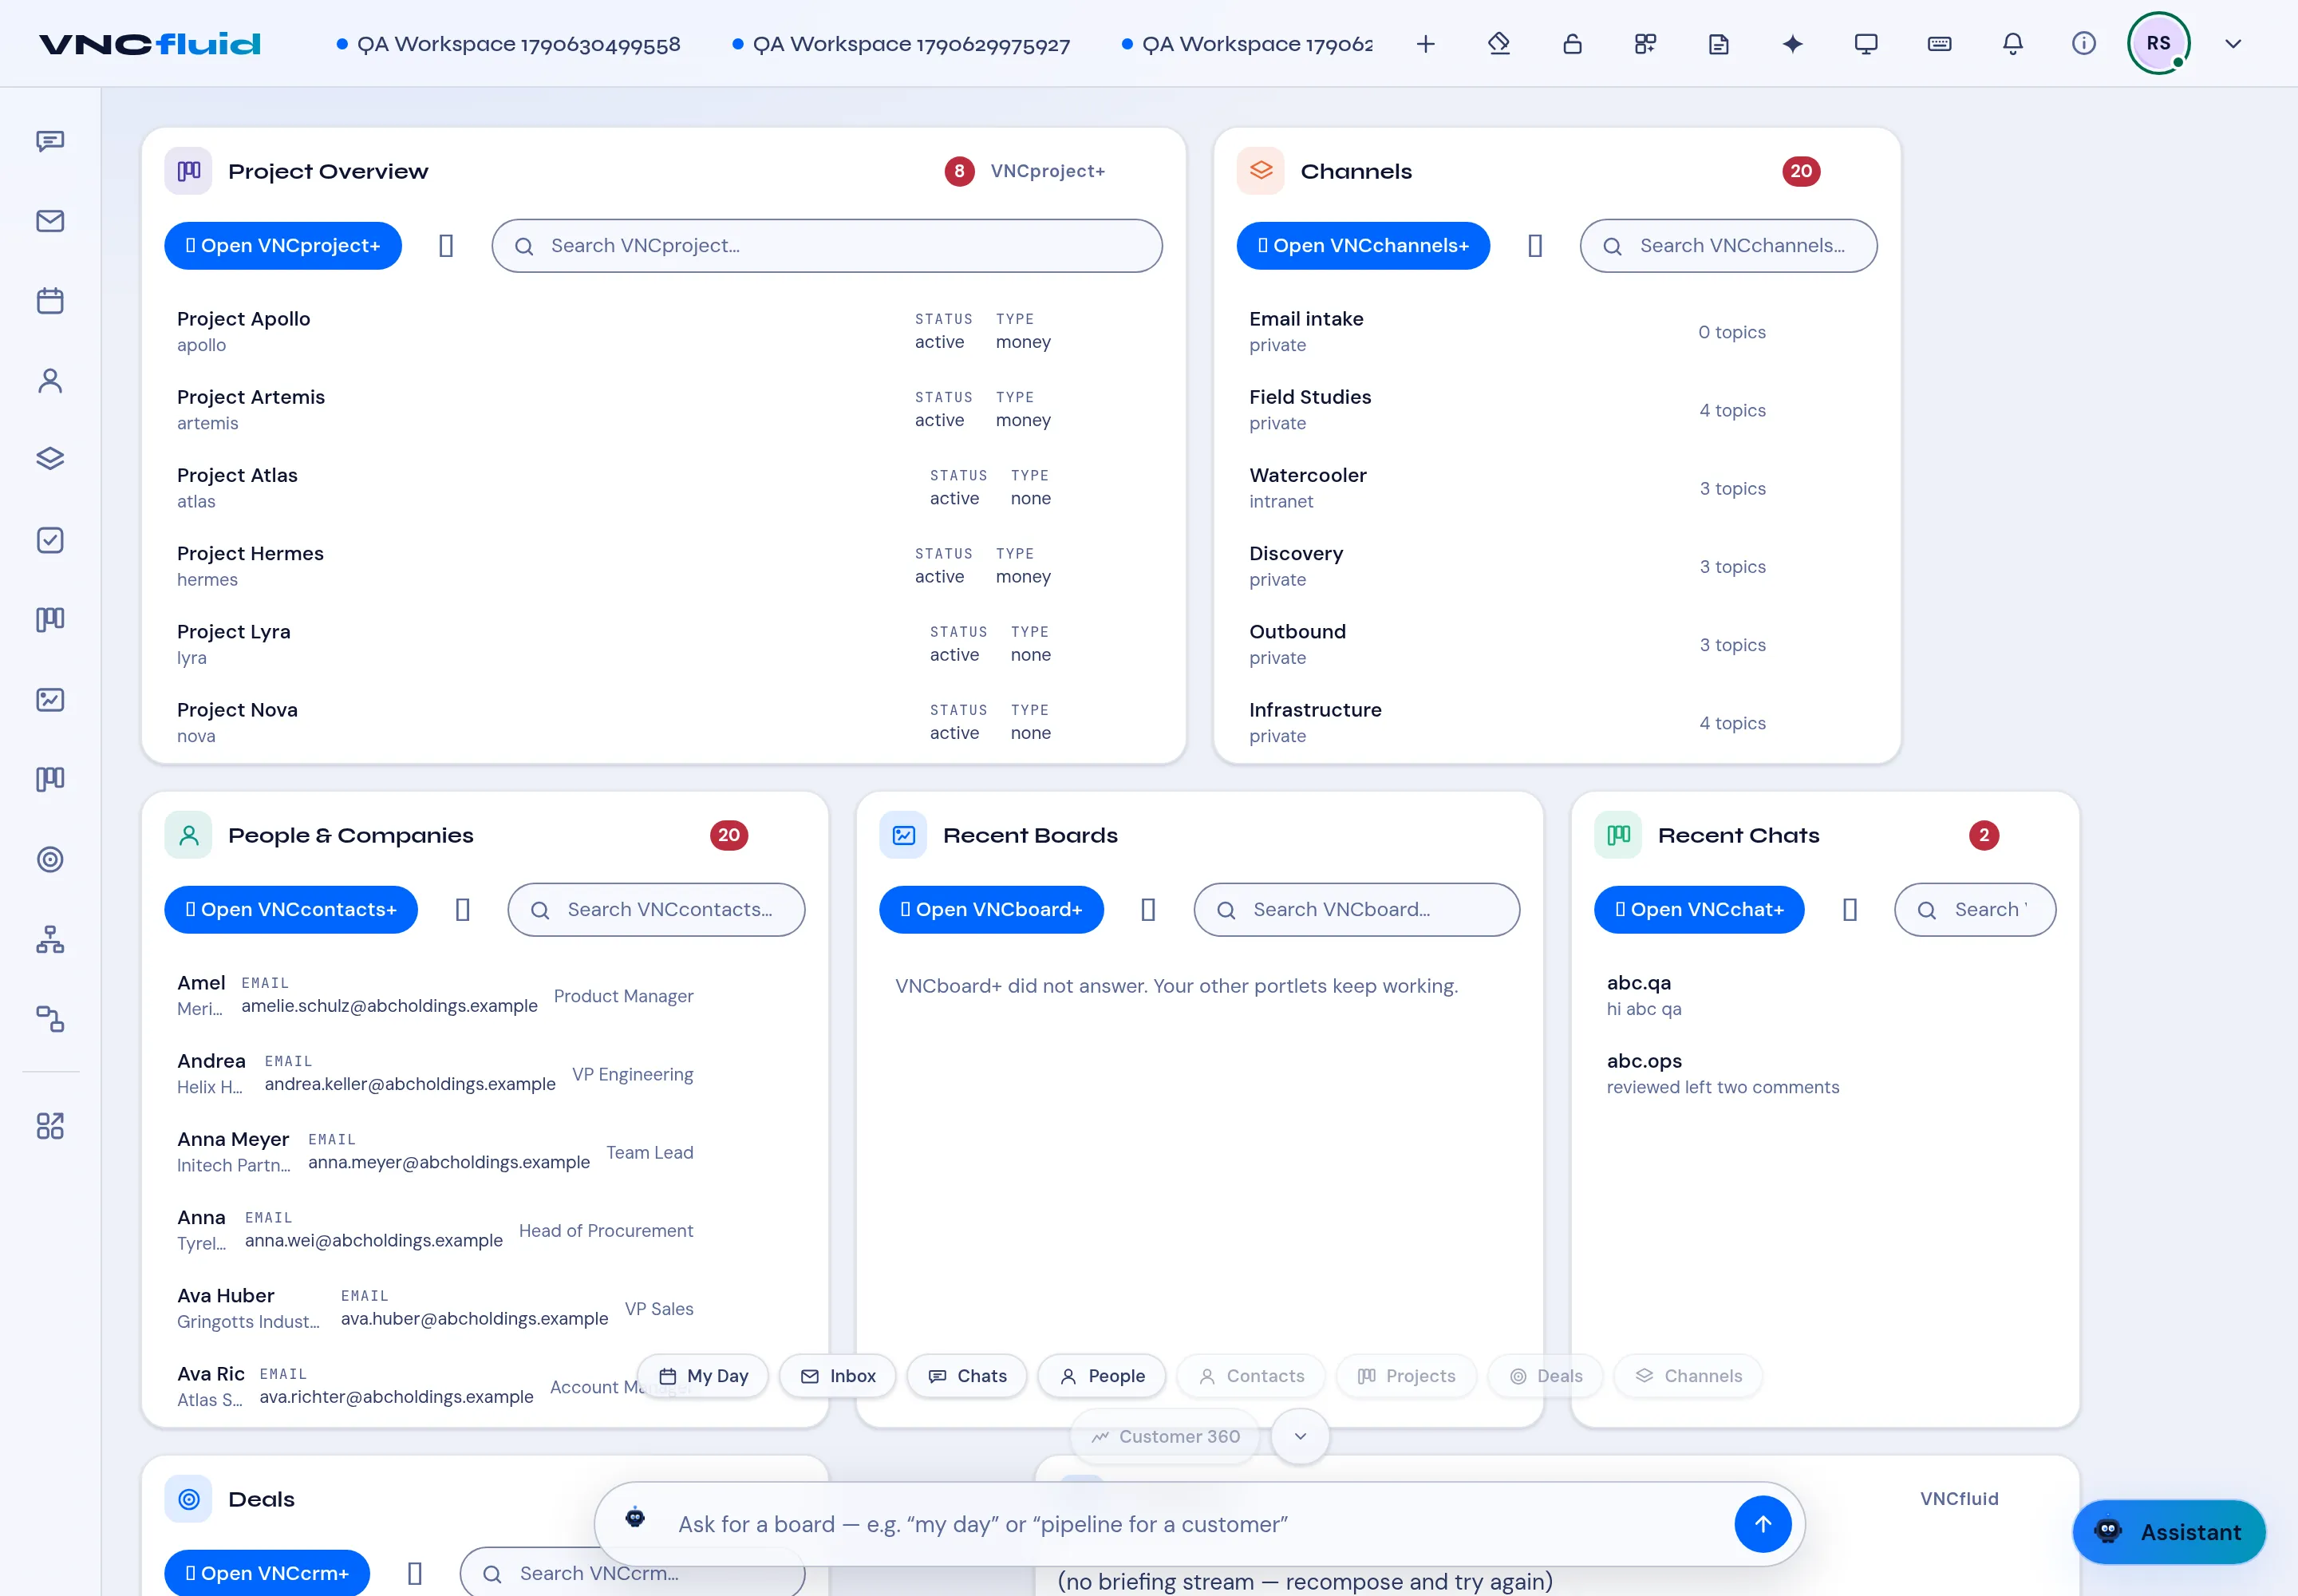This screenshot has height=1596, width=2298.
Task: Click the VNCfluid logo
Action: 150,44
